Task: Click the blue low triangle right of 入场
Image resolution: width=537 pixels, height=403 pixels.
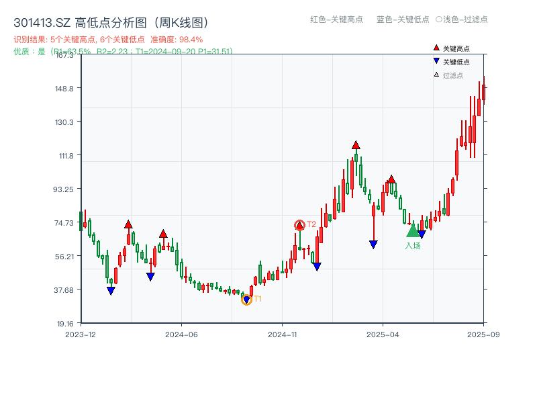Action: (422, 234)
